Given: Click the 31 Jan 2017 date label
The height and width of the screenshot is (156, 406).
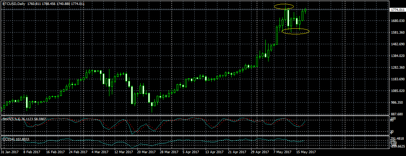Looking at the screenshot, I should (9, 152).
